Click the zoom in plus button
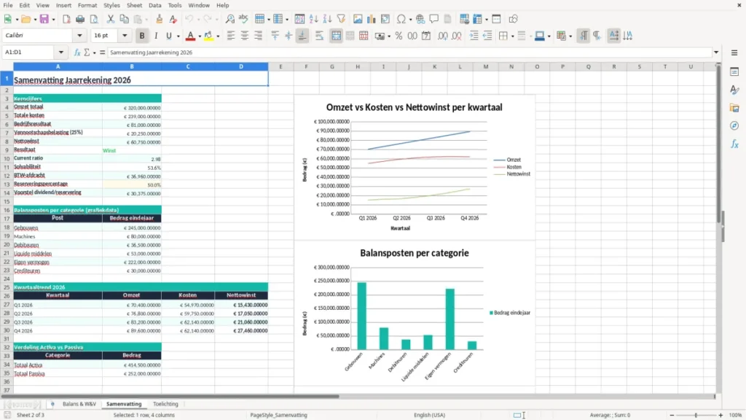 pyautogui.click(x=721, y=415)
